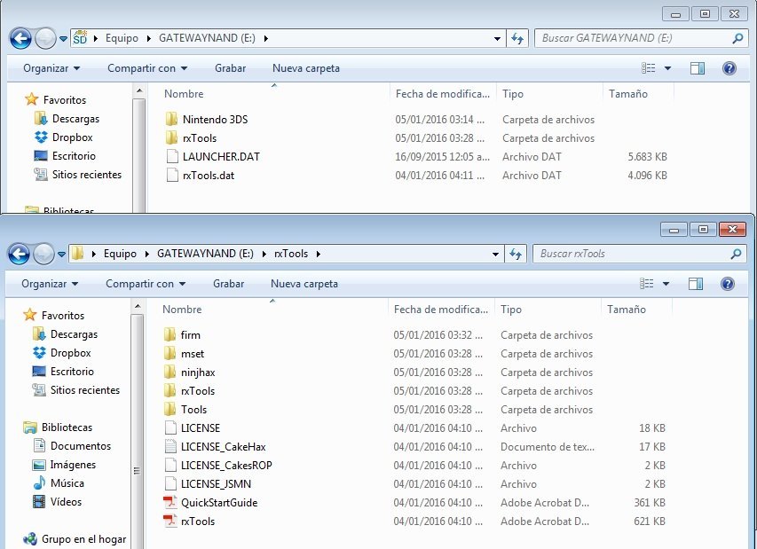Select the ninjhax folder
Screen dimensions: 757x549
(x=189, y=372)
